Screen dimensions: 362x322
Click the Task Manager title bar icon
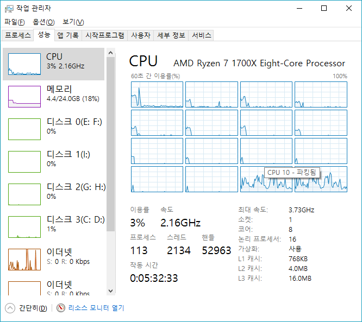(x=9, y=8)
